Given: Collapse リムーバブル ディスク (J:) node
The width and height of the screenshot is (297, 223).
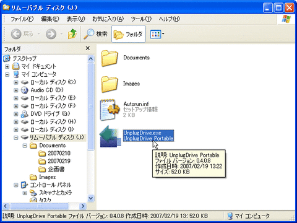Looking at the screenshot, I should 16,138.
